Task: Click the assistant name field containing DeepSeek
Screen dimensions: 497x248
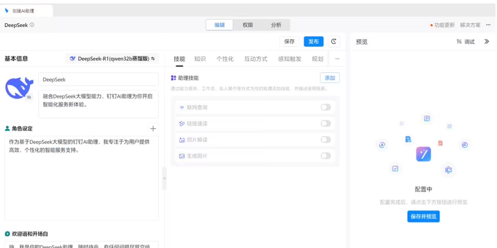Action: click(x=98, y=80)
